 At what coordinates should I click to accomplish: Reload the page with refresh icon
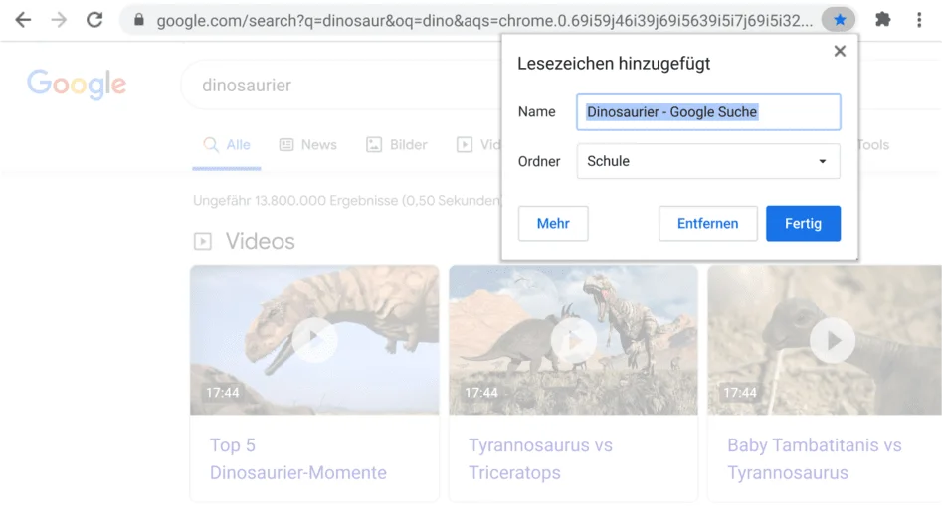(94, 20)
